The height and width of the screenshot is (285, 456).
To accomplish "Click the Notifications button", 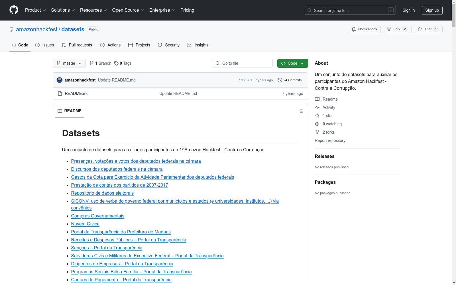I will coord(364,29).
